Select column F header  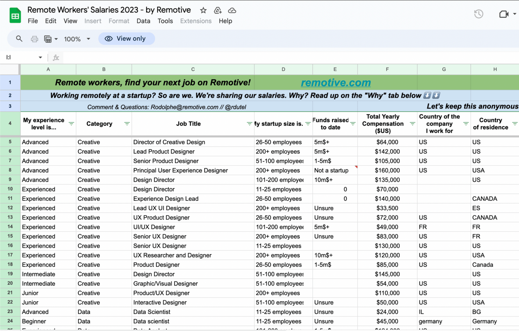(x=387, y=69)
